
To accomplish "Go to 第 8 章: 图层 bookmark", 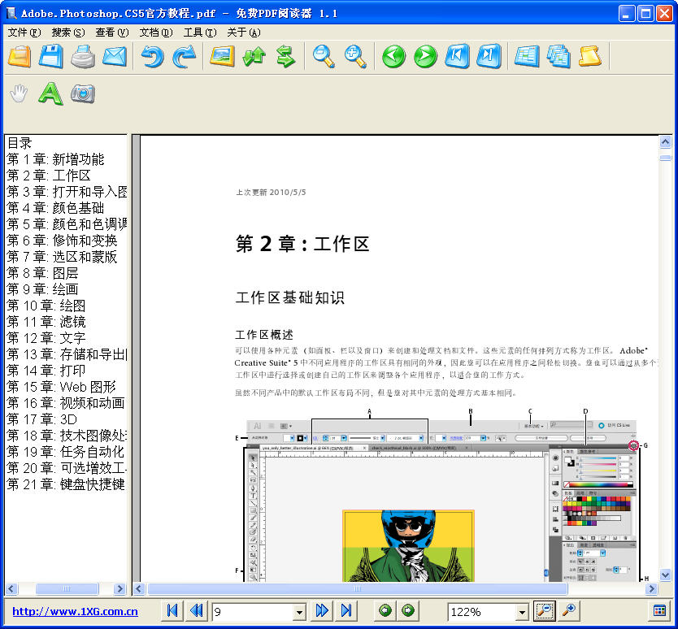I will (42, 273).
